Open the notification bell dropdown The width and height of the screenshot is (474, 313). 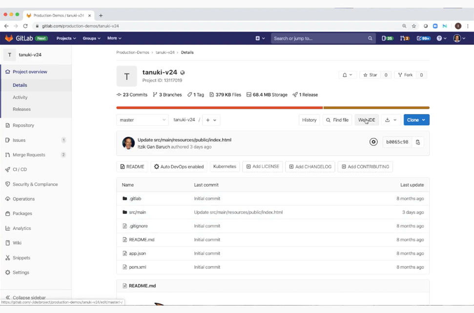pyautogui.click(x=347, y=75)
